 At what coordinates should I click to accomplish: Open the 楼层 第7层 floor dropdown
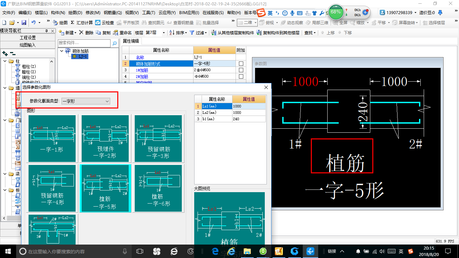pyautogui.click(x=164, y=33)
